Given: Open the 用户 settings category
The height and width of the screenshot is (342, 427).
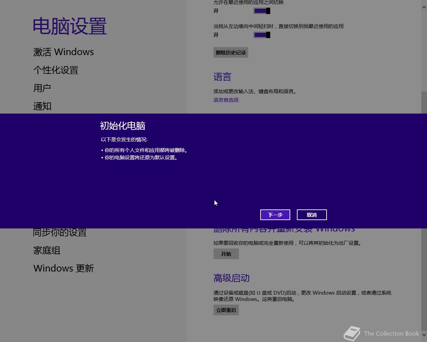Looking at the screenshot, I should tap(42, 88).
